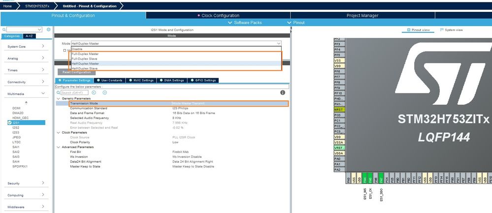The image size is (492, 213).
Task: Click the sort arrows above the DCMI list
Action: click(26, 103)
